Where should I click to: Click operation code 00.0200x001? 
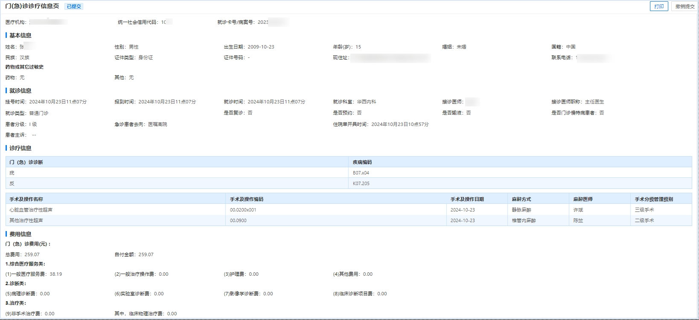click(243, 210)
